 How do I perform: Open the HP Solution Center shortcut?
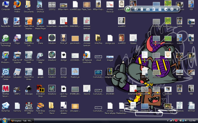pyautogui.click(x=6, y=74)
